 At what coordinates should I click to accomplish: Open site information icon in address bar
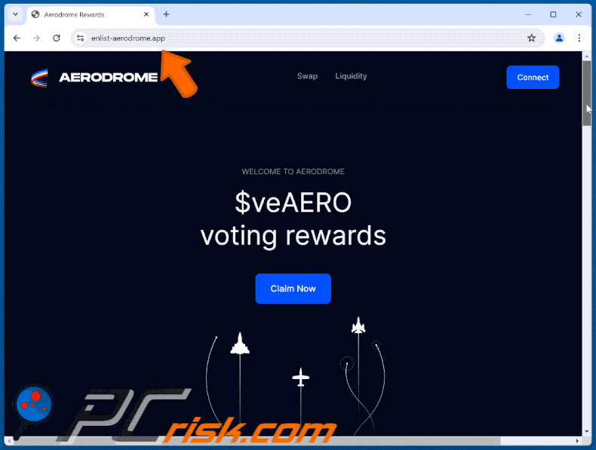80,38
